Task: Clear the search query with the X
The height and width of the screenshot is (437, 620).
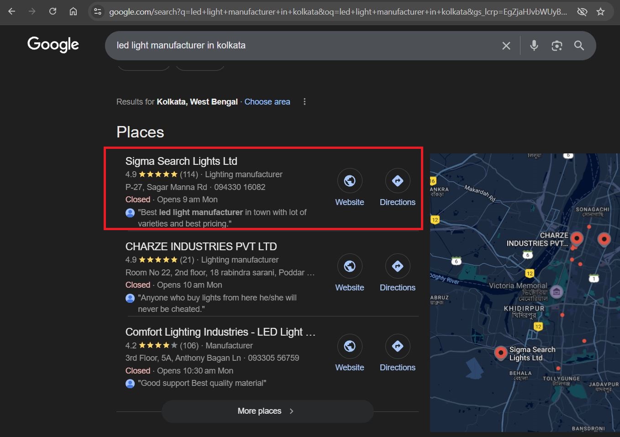Action: (506, 45)
